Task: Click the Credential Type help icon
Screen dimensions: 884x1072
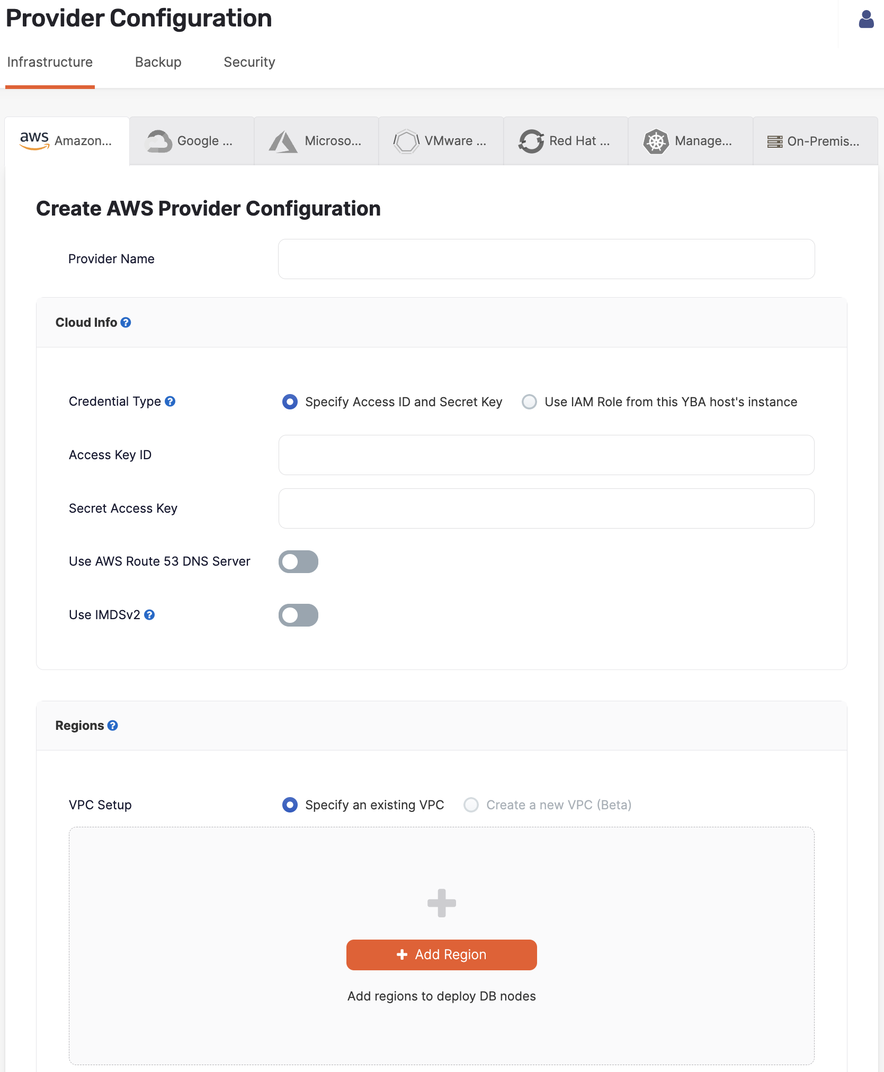Action: click(x=170, y=401)
